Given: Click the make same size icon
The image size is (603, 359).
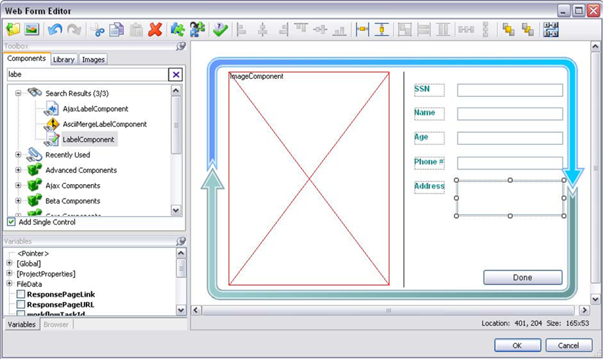Looking at the screenshot, I should click(404, 29).
